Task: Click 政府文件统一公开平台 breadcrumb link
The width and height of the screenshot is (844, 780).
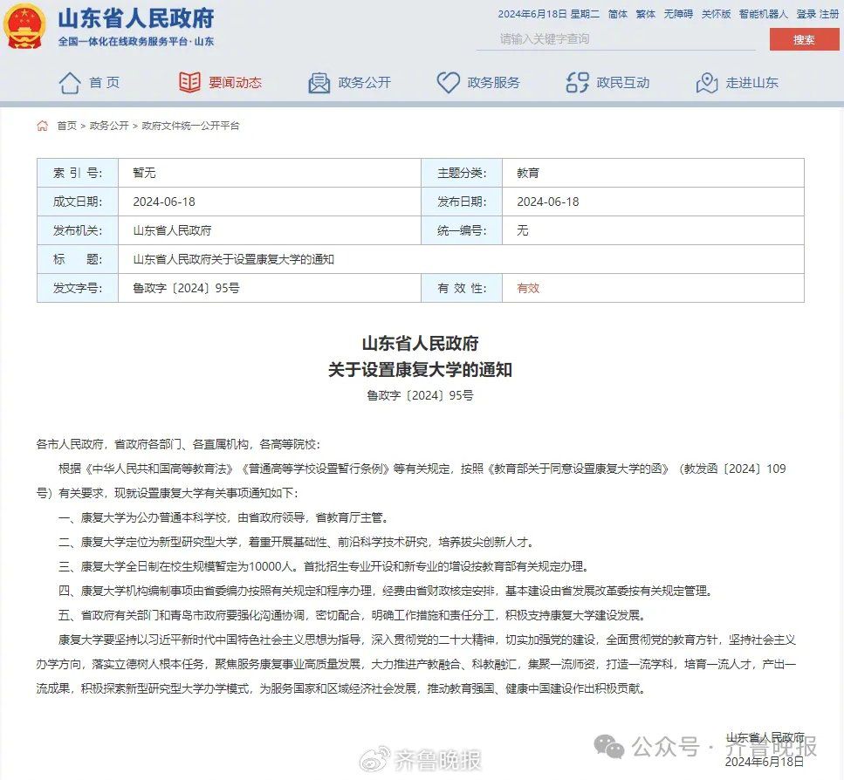Action: pyautogui.click(x=190, y=126)
